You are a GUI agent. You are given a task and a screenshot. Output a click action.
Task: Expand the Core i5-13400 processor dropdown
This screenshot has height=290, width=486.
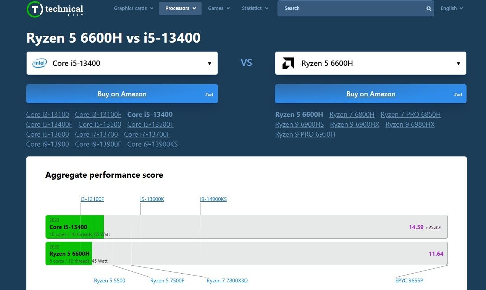[x=122, y=63]
